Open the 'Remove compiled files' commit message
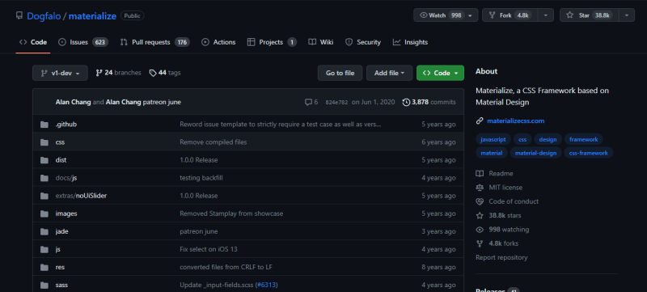 pyautogui.click(x=214, y=142)
